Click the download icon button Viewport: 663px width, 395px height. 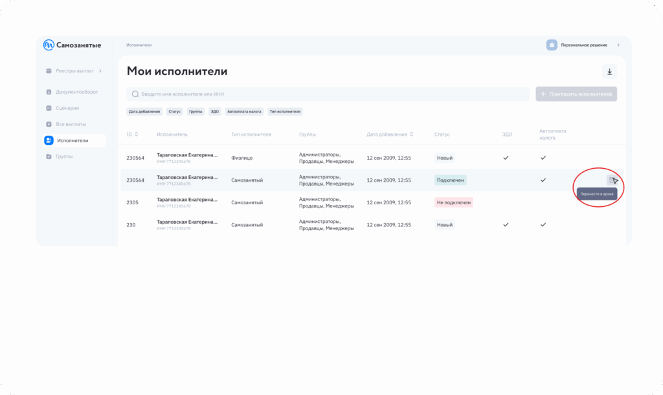(x=609, y=72)
